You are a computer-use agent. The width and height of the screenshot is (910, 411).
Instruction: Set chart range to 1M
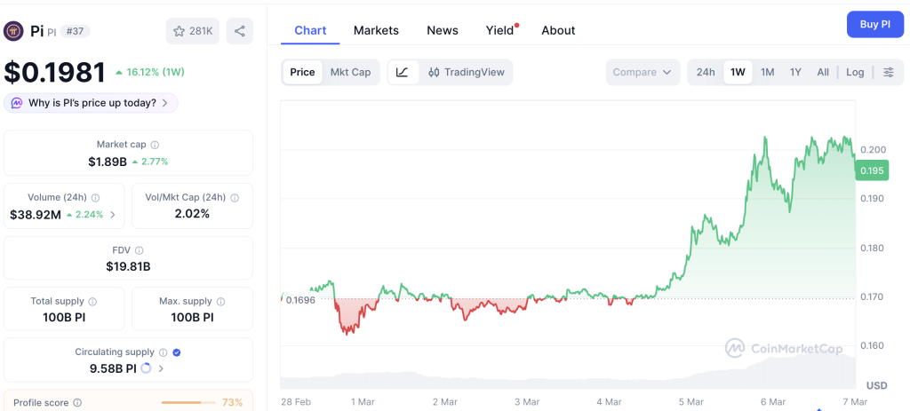[x=767, y=73]
